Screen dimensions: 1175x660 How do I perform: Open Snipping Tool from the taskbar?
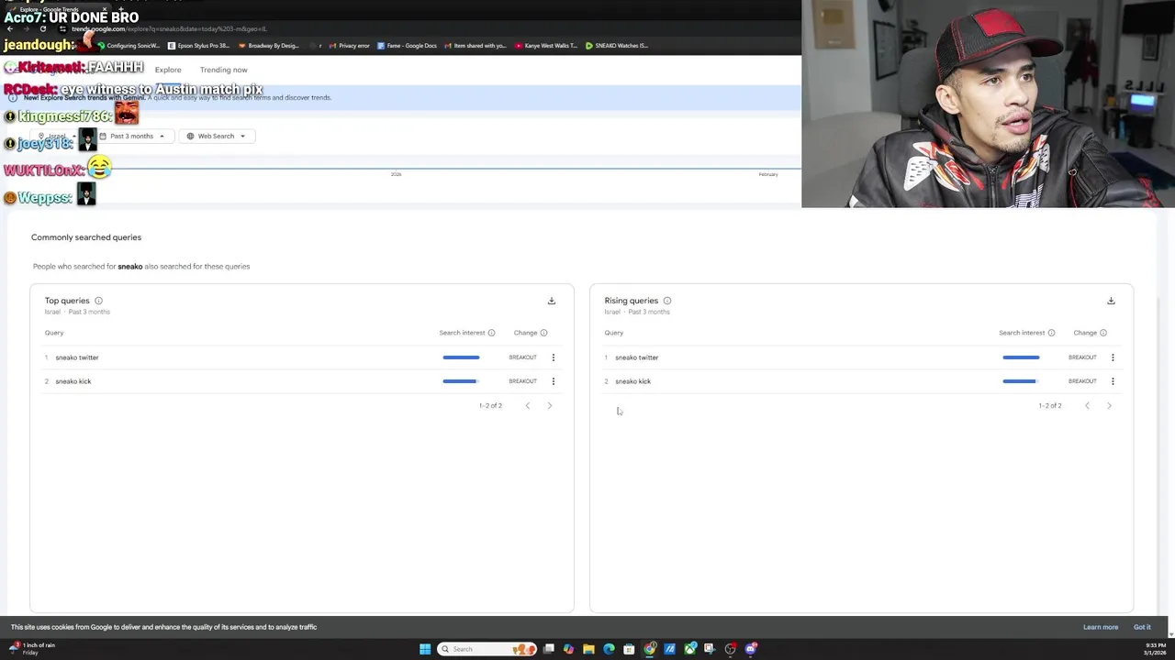click(x=709, y=649)
